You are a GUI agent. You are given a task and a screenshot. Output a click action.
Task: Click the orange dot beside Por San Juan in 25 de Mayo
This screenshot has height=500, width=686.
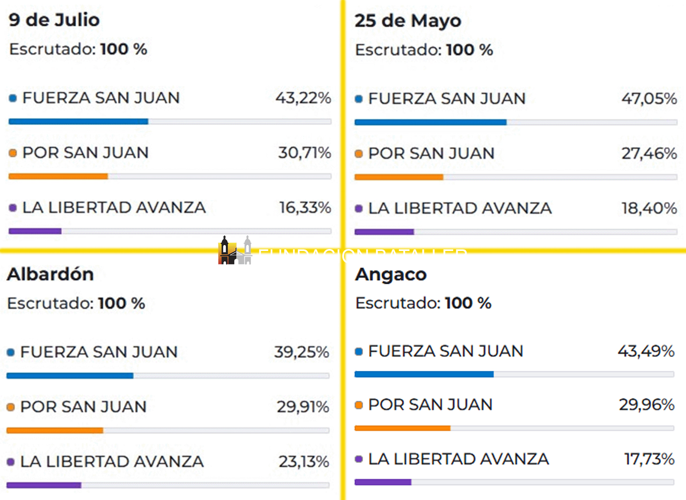coord(359,154)
